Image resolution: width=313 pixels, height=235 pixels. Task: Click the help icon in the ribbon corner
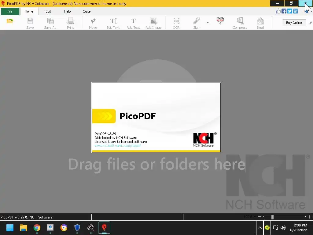307,11
